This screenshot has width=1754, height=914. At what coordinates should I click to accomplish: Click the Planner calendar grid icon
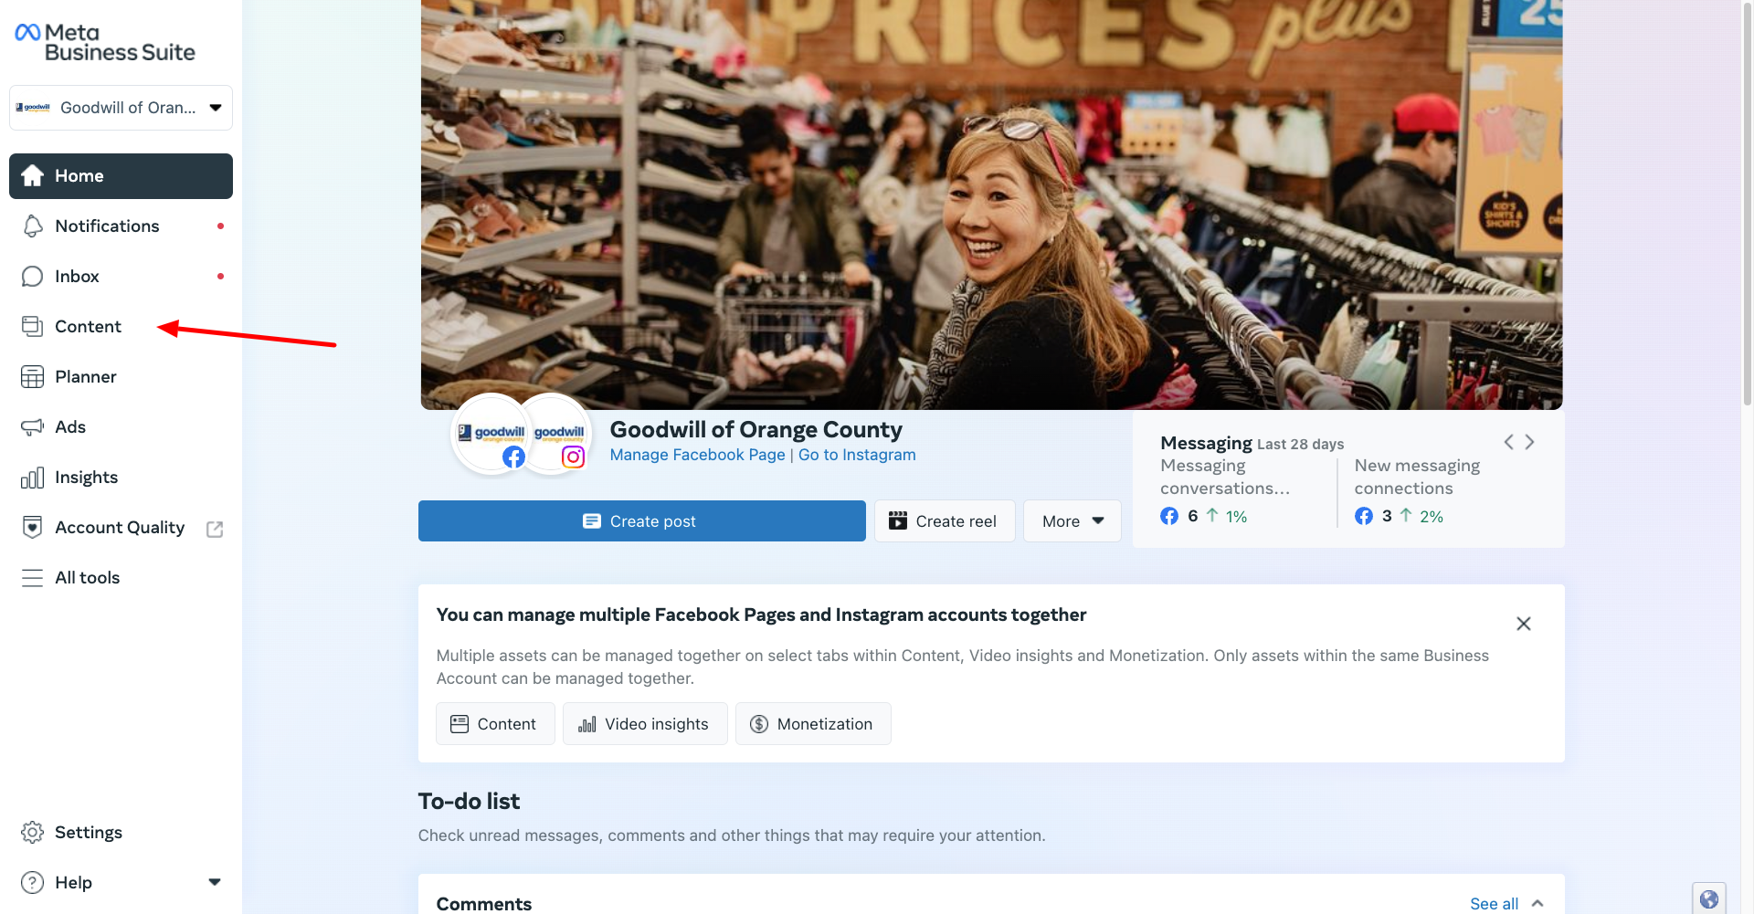33,377
